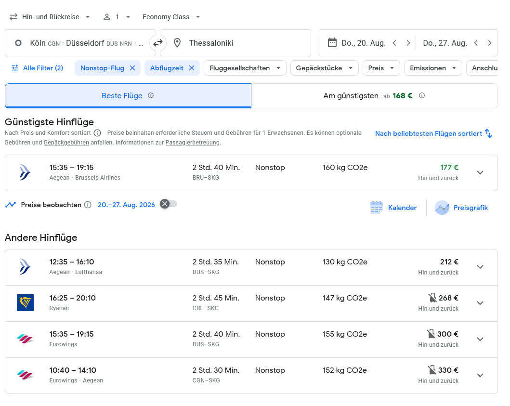
Task: Open the Gepäckgebühren link
Action: click(x=66, y=143)
